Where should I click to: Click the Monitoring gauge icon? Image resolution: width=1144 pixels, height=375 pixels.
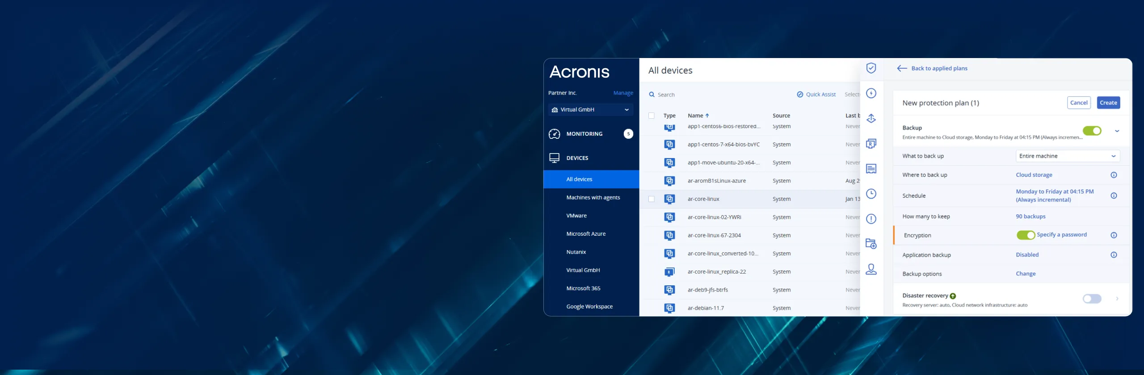[554, 134]
